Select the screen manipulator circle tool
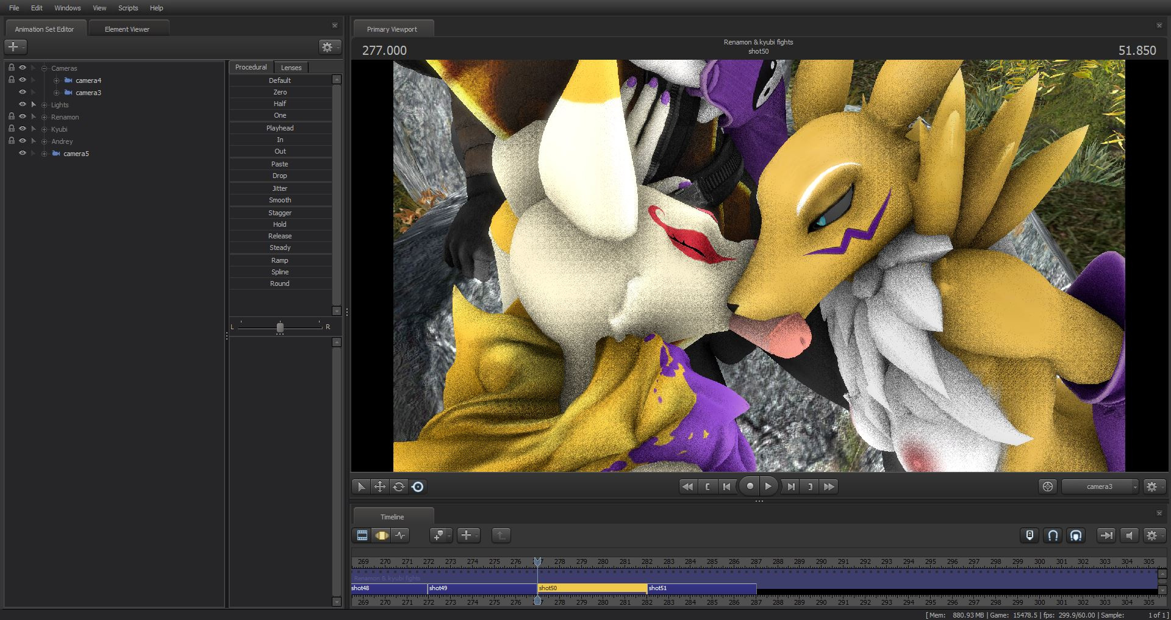1171x620 pixels. (418, 486)
